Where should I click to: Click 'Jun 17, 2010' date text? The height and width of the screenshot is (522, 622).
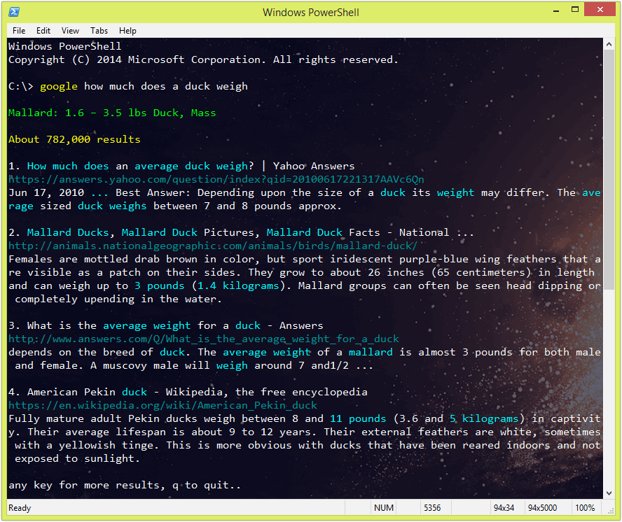click(x=46, y=192)
